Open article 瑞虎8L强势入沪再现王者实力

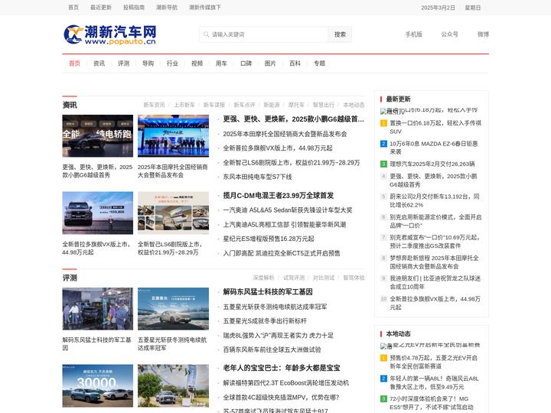coord(279,335)
